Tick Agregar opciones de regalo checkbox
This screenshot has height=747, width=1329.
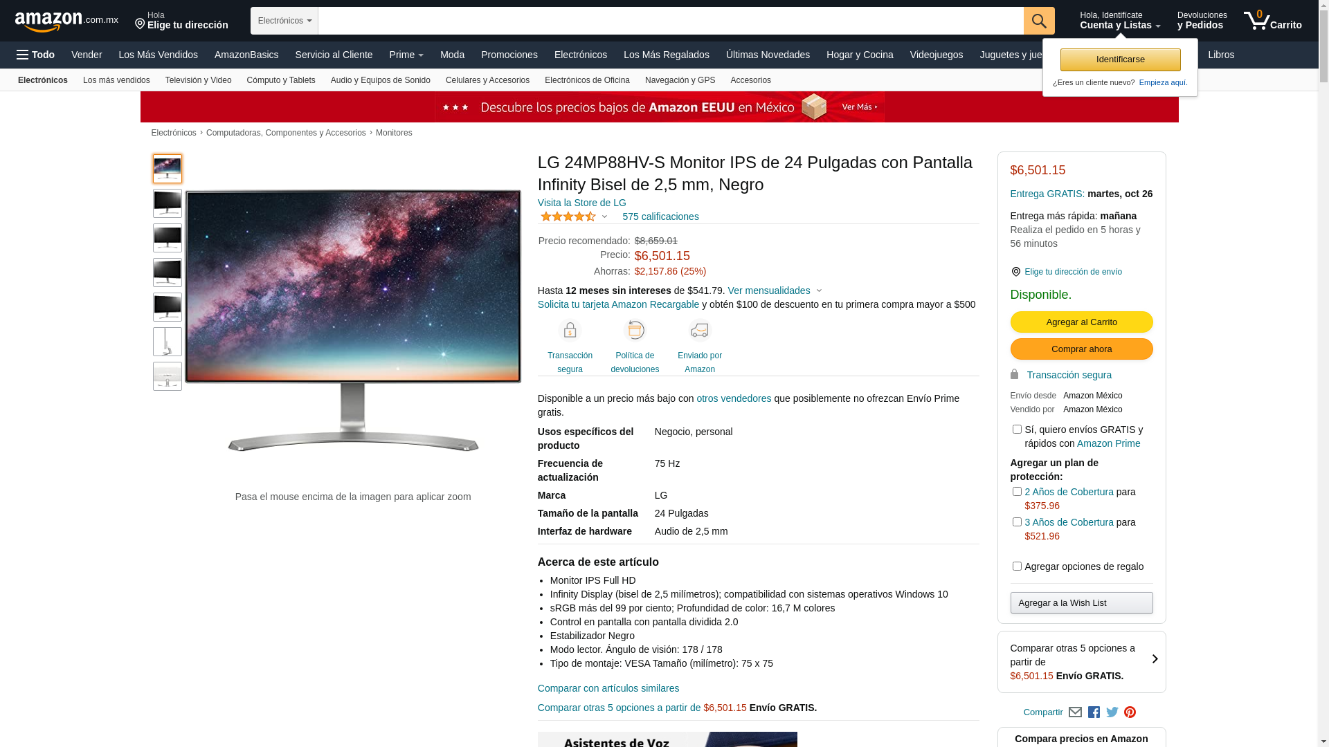[1017, 566]
